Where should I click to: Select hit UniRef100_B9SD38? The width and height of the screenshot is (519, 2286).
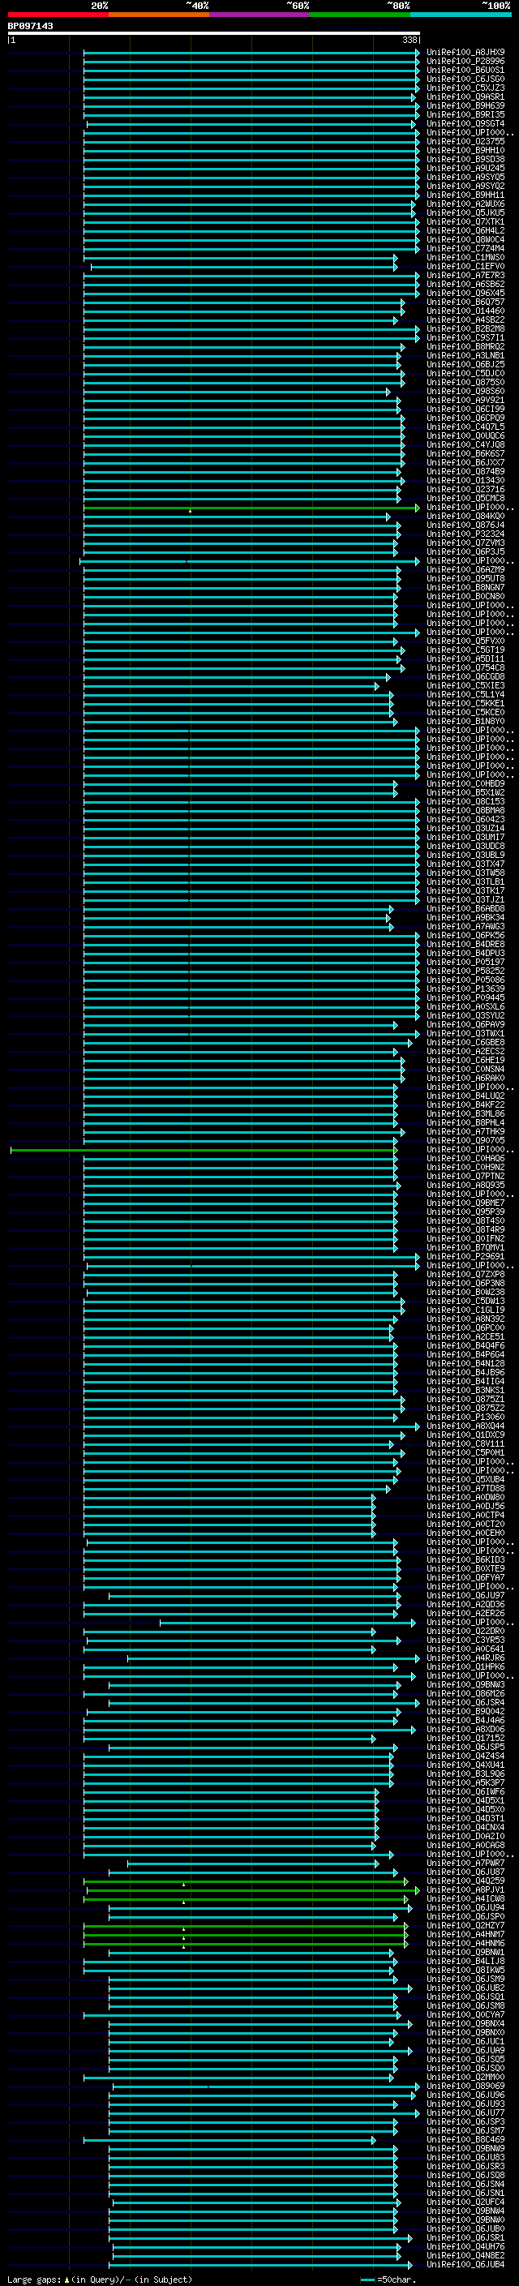coord(465,160)
